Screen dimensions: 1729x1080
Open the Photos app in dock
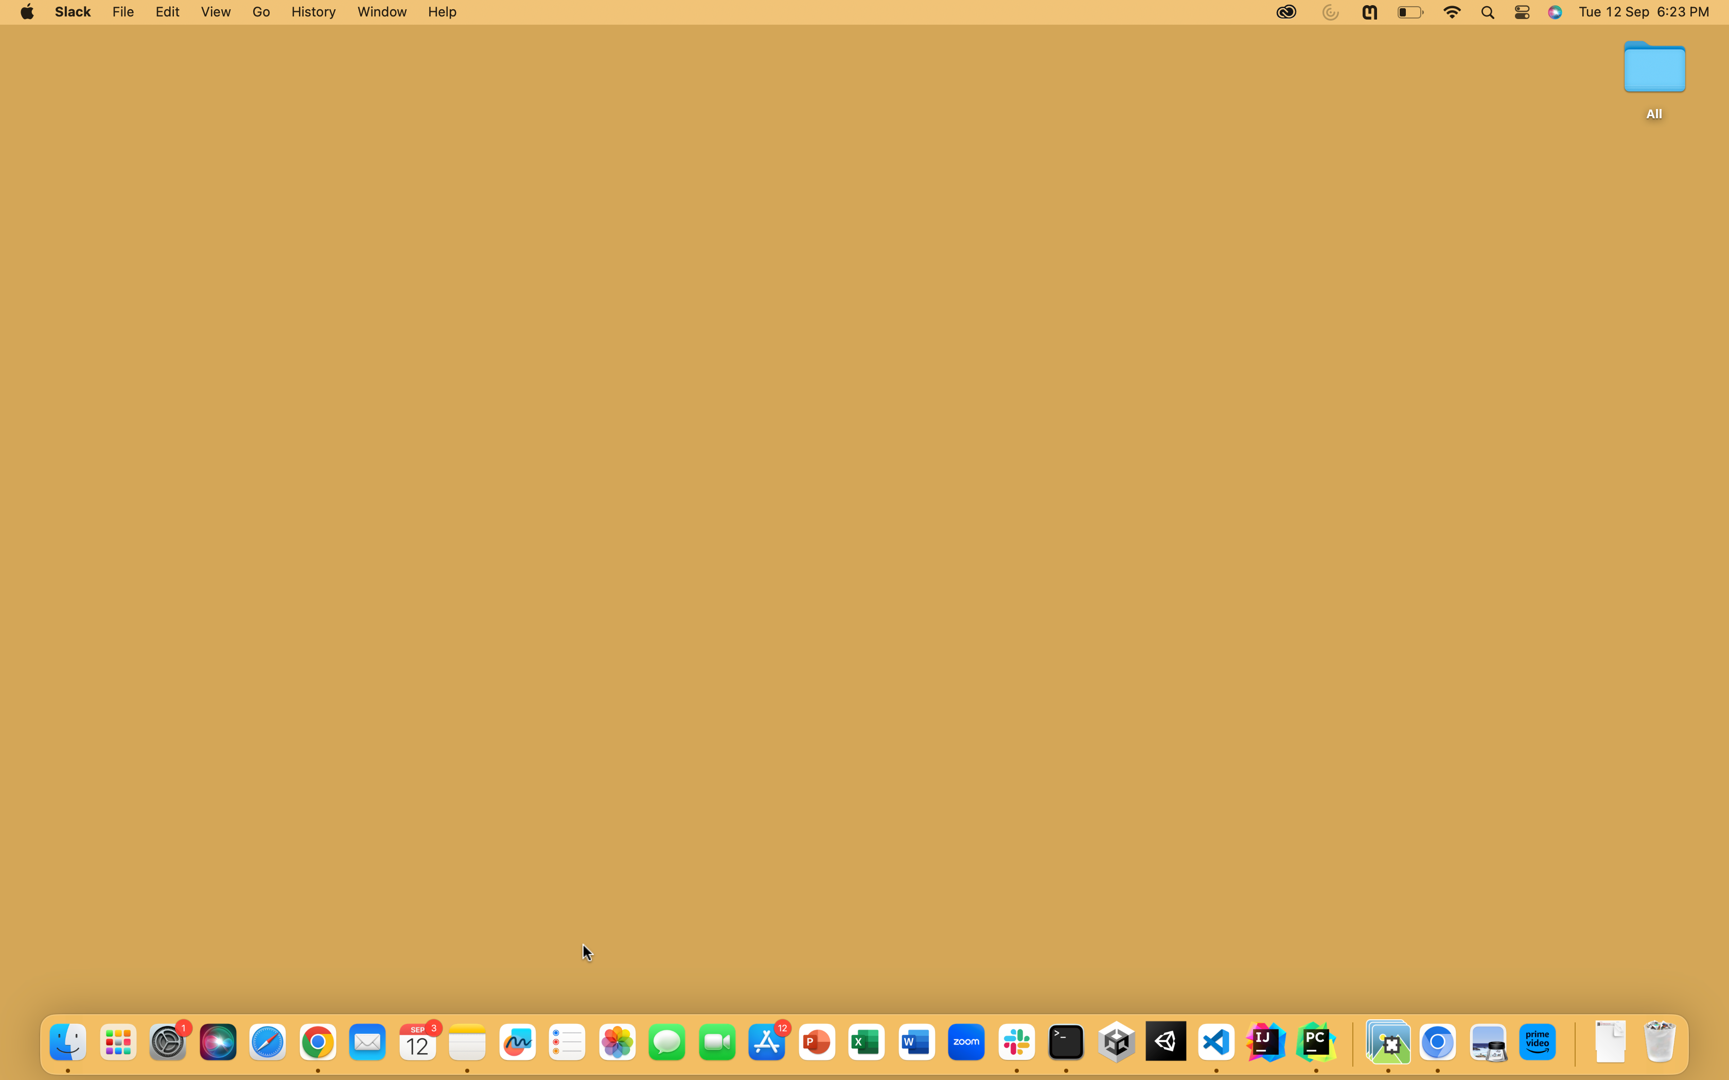click(617, 1043)
